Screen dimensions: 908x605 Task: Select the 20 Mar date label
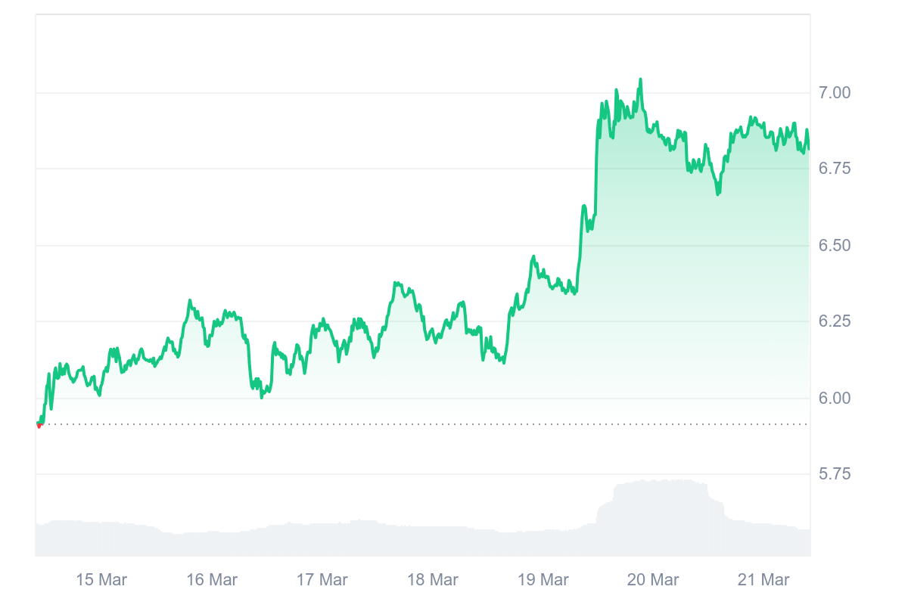pyautogui.click(x=654, y=580)
